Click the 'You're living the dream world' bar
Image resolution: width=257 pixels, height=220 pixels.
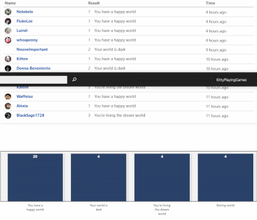pyautogui.click(x=162, y=177)
